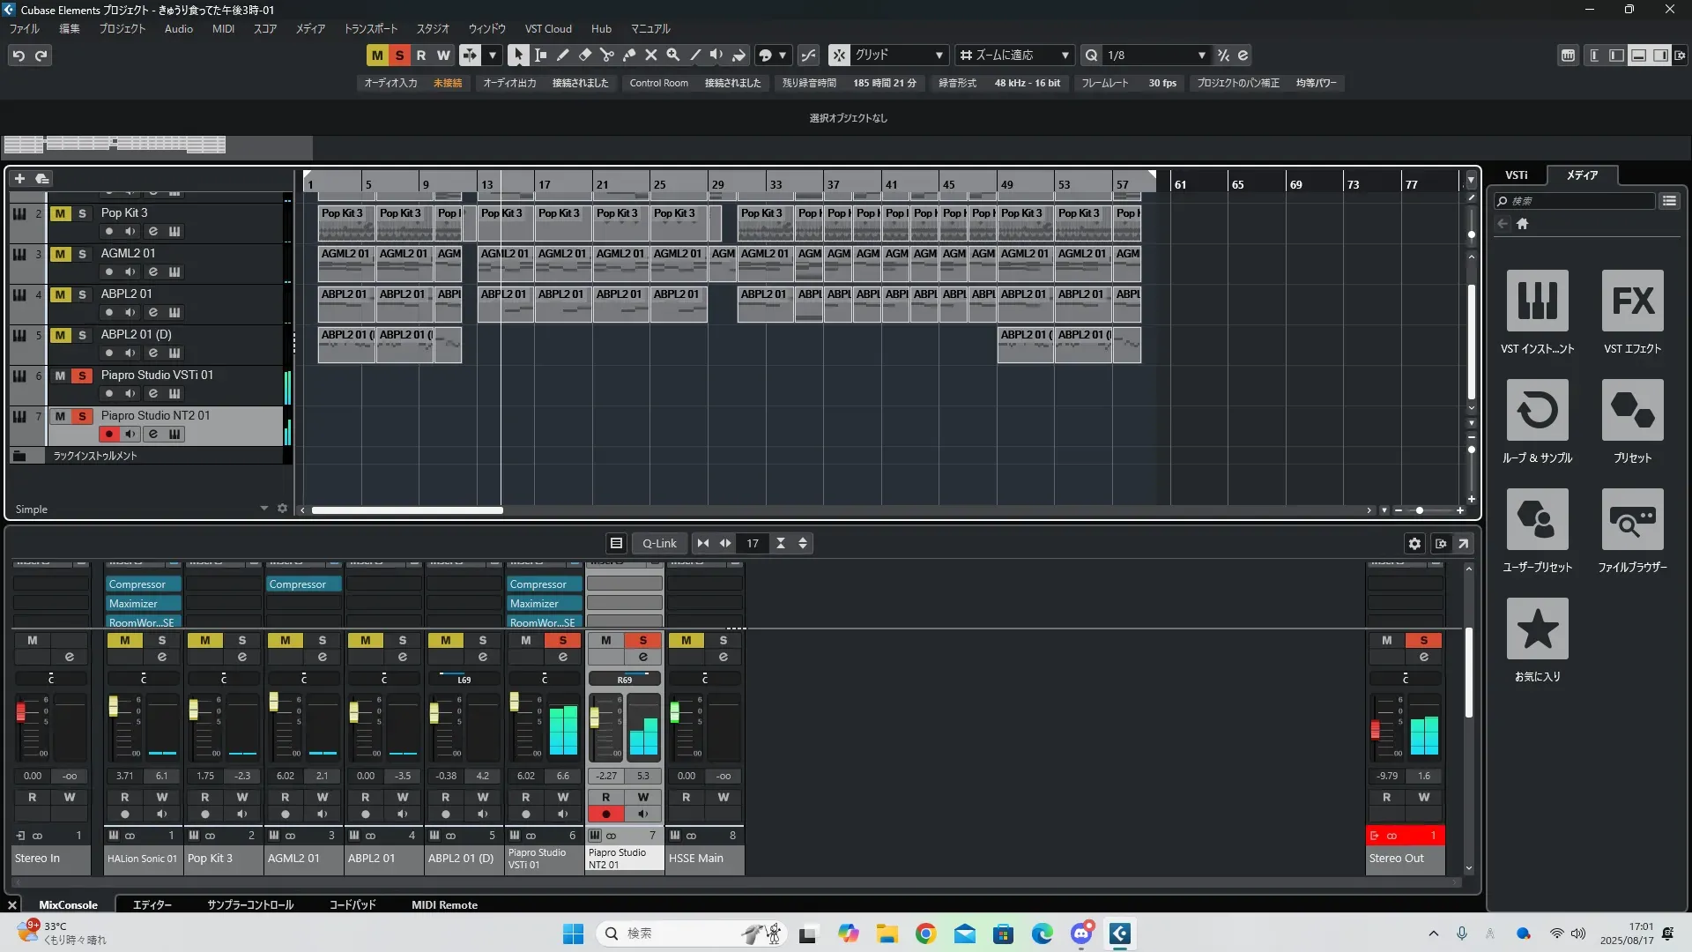This screenshot has width=1692, height=952.
Task: Select the Glue tool
Action: click(x=629, y=55)
